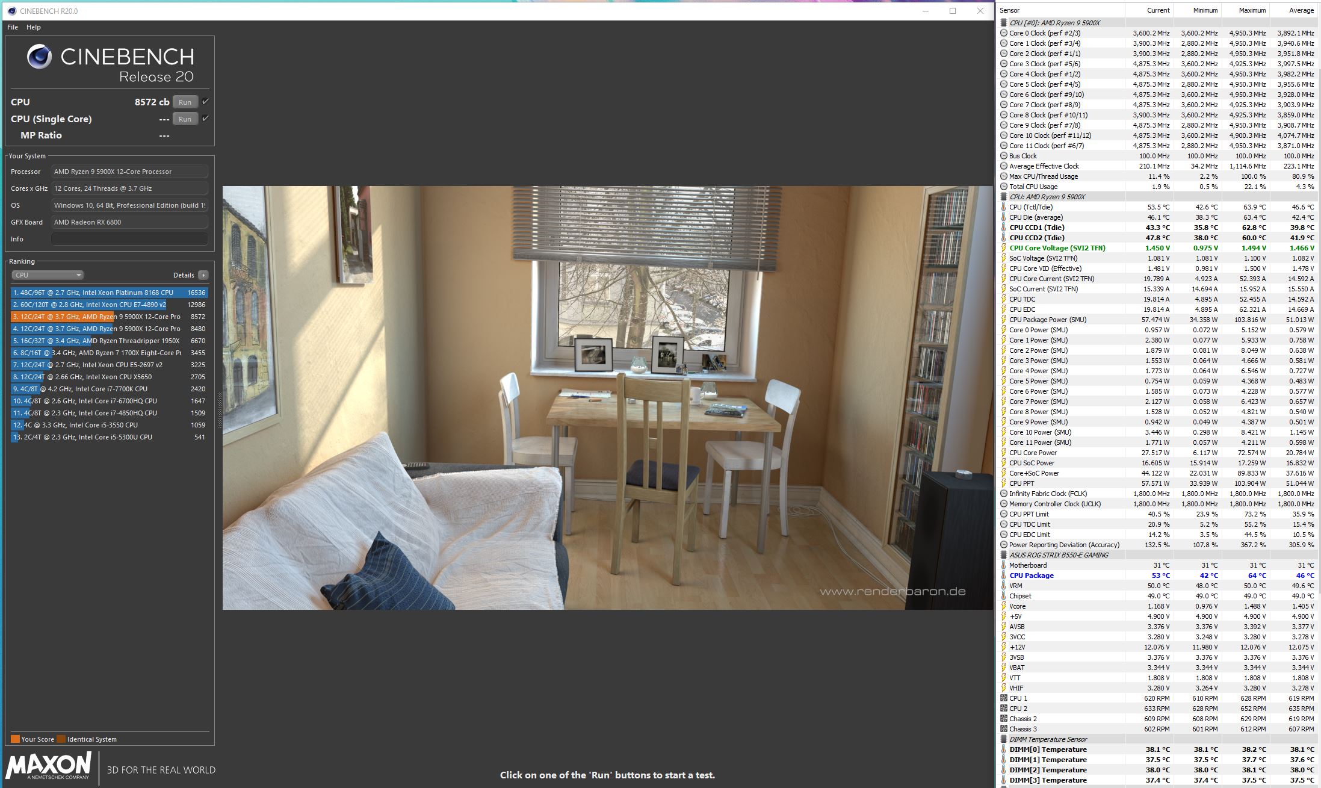Run the multi-core CPU test
Viewport: 1321px width, 788px height.
pos(185,102)
